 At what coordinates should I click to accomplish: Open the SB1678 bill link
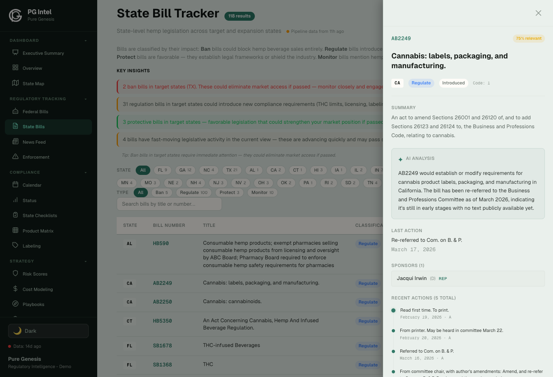point(162,346)
